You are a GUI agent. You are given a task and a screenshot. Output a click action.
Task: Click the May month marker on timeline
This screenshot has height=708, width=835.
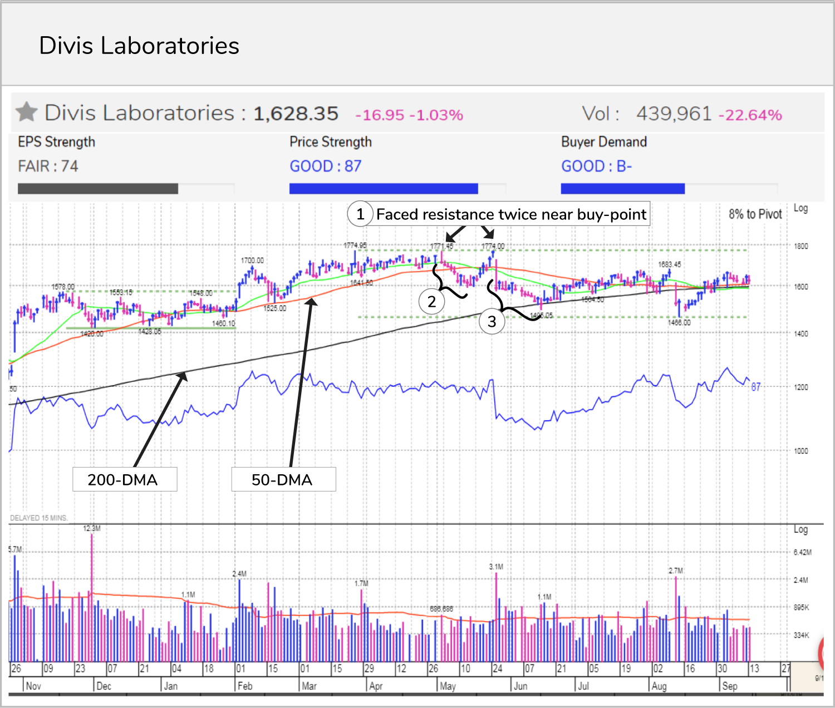(448, 686)
